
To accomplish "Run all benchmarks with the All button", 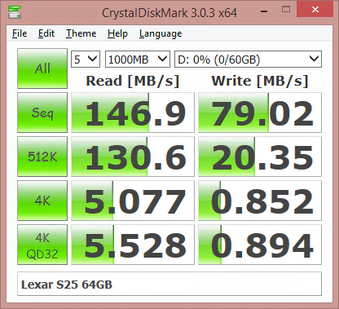I will (42, 68).
